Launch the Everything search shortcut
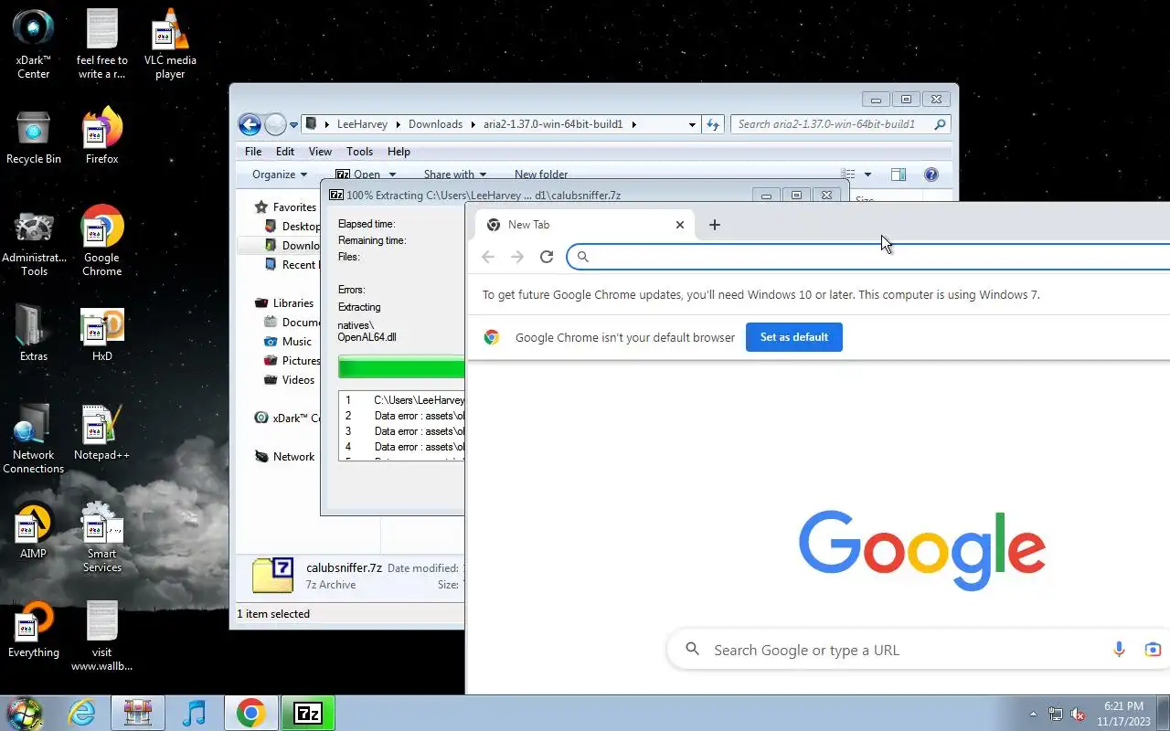Image resolution: width=1170 pixels, height=731 pixels. click(x=34, y=629)
